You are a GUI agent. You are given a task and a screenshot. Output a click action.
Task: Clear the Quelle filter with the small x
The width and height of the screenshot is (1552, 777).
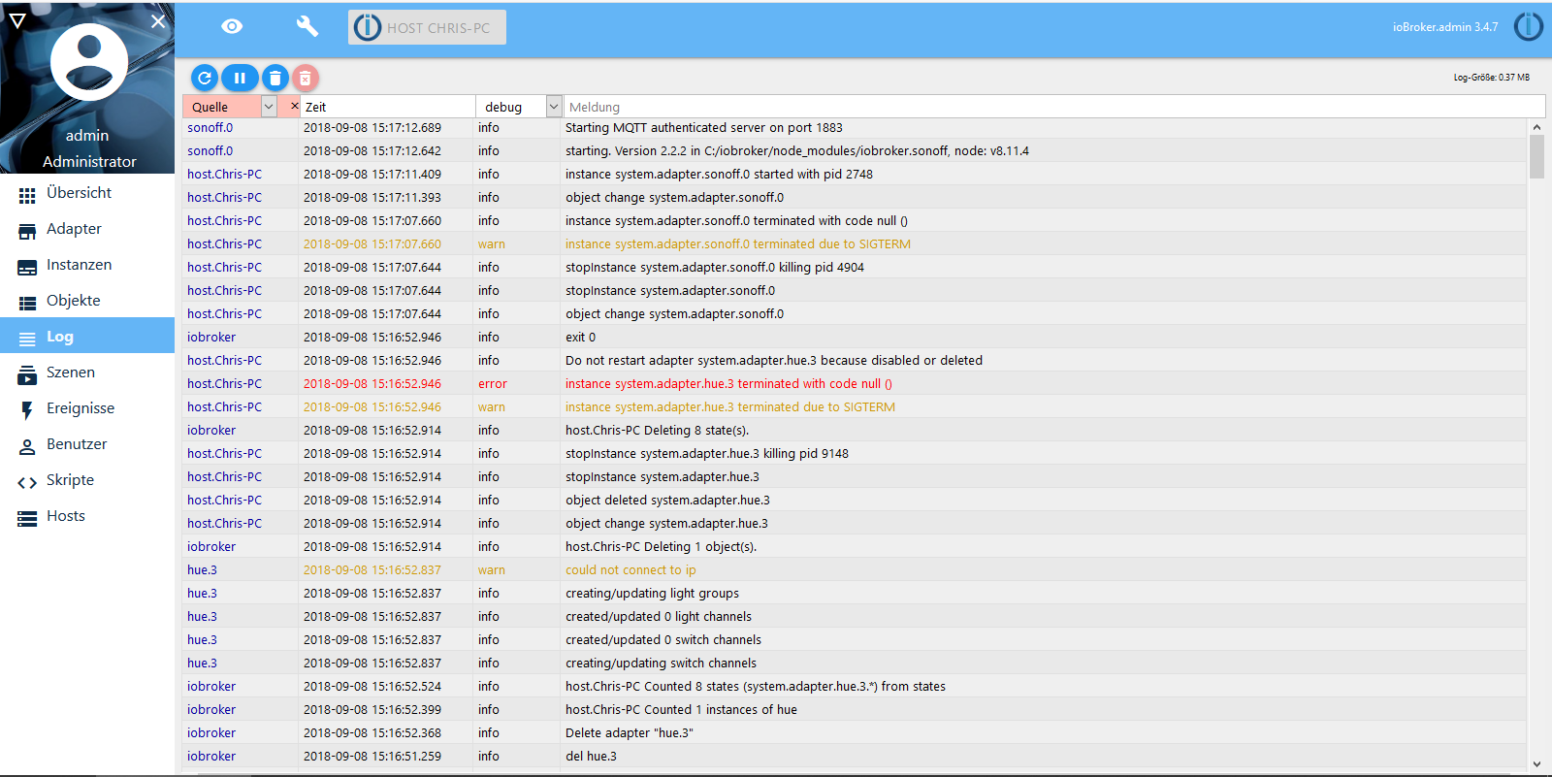(294, 106)
